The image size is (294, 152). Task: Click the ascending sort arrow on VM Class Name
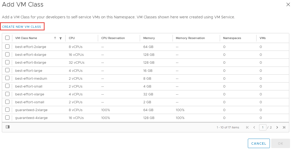pyautogui.click(x=55, y=38)
